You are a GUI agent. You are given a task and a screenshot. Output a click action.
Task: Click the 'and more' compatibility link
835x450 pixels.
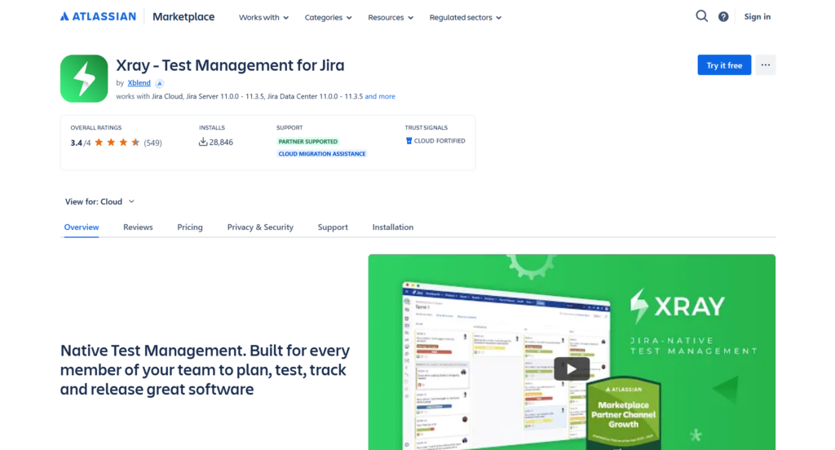coord(380,96)
